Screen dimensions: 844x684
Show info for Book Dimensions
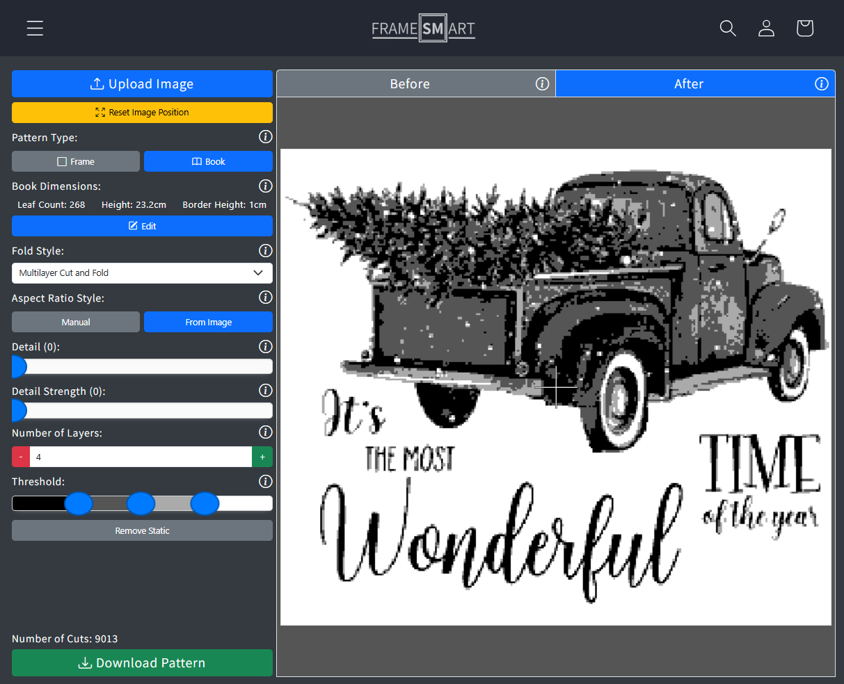tap(265, 186)
